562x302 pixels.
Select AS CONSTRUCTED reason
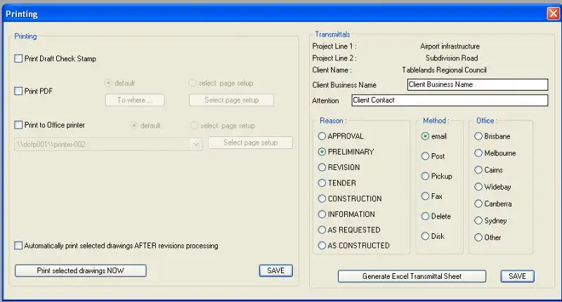tap(322, 245)
